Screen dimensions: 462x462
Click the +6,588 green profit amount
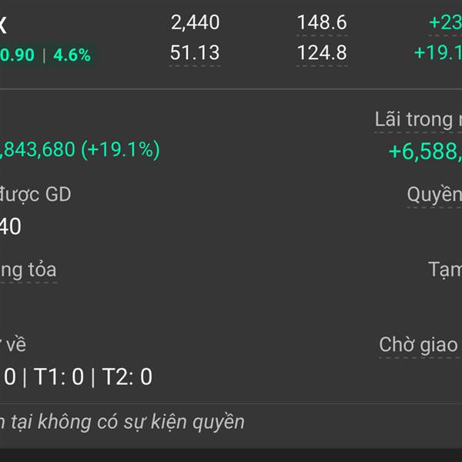425,152
